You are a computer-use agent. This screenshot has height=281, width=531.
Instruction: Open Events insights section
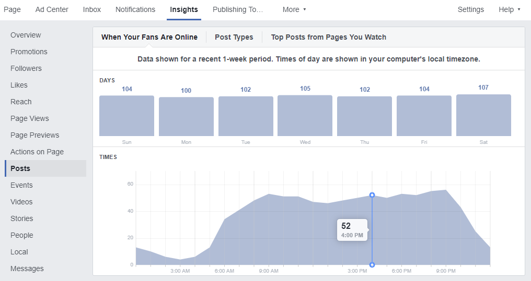click(21, 185)
